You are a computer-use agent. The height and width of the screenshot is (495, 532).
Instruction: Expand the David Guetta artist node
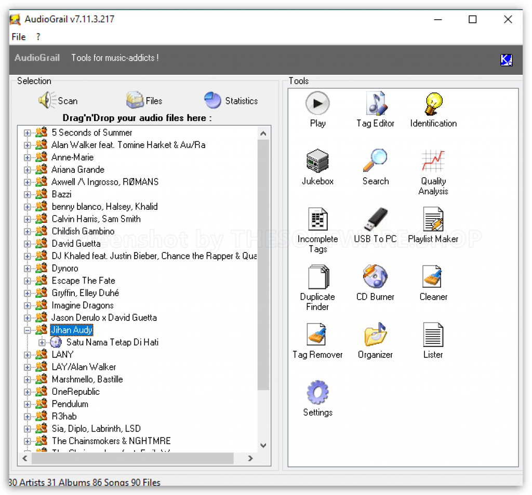click(x=27, y=244)
